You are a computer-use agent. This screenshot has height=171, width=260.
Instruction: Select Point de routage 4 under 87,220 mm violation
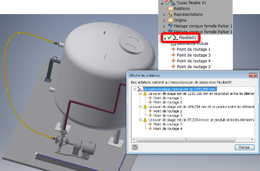point(168,129)
